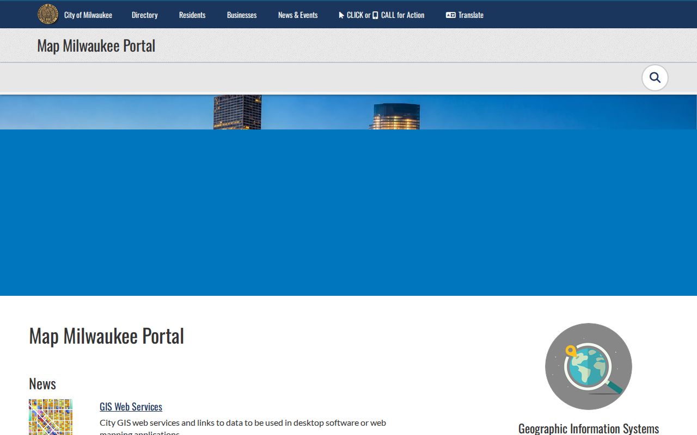The height and width of the screenshot is (435, 697).
Task: Click the large Map Milwaukee Portal page heading
Action: point(107,336)
